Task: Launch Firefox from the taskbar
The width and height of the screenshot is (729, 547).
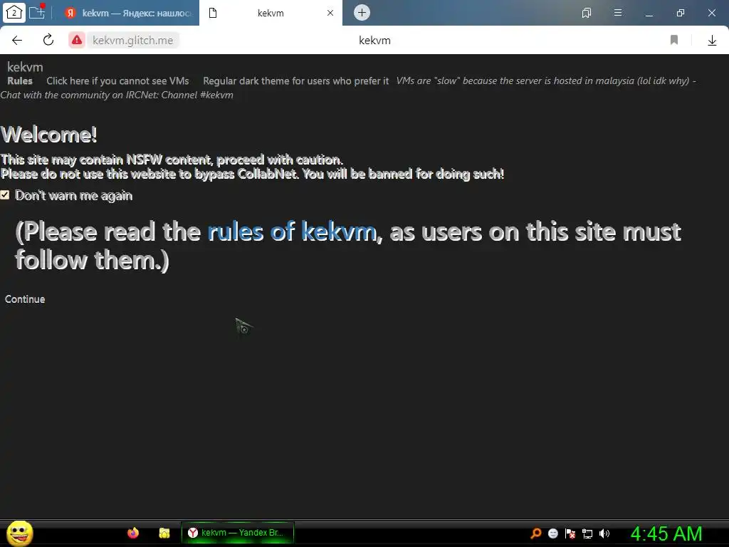Action: (133, 533)
